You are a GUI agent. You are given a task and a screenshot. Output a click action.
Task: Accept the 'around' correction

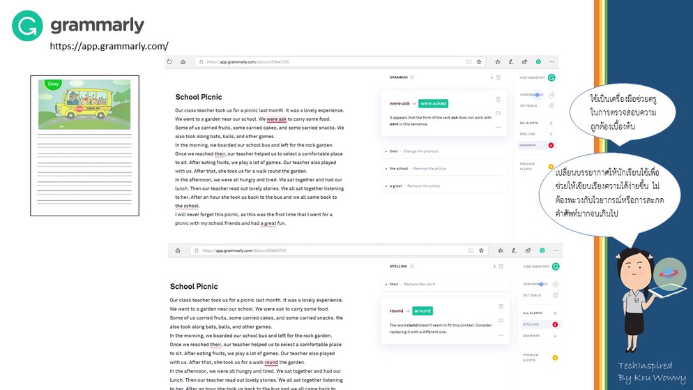pyautogui.click(x=422, y=311)
